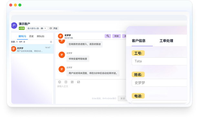The height and width of the screenshot is (120, 199).
Task: Click the avatar beside the auto-end notice message
Action: pos(62,69)
